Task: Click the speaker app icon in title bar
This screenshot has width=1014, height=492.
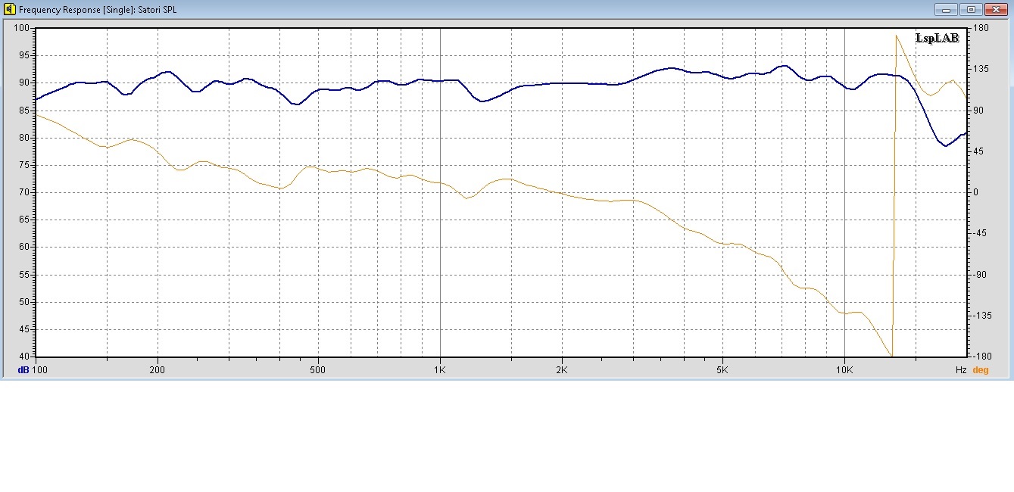Action: tap(8, 10)
